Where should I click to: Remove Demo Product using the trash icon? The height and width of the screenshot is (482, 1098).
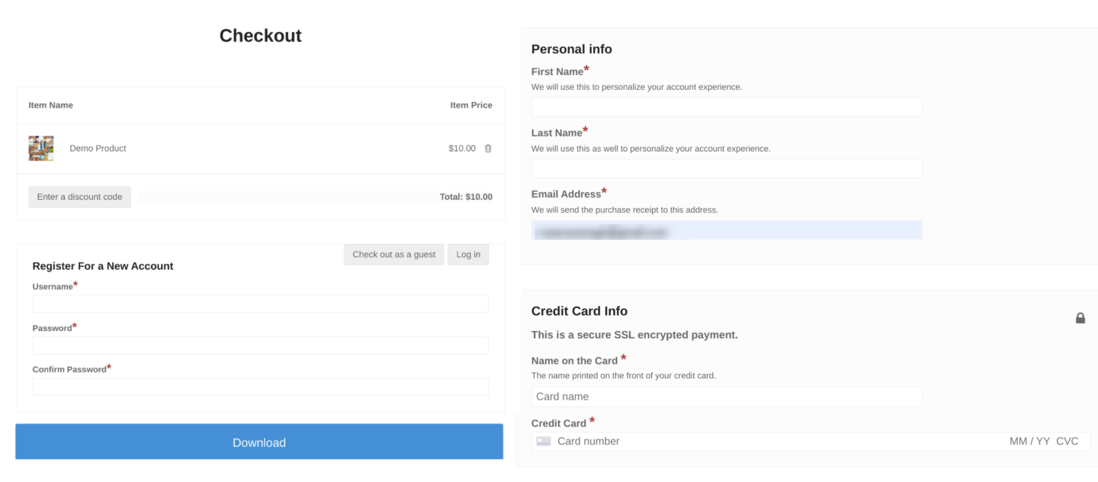[487, 148]
